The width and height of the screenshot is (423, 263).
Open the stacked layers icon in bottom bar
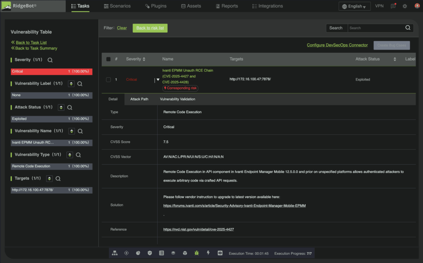pos(173,253)
